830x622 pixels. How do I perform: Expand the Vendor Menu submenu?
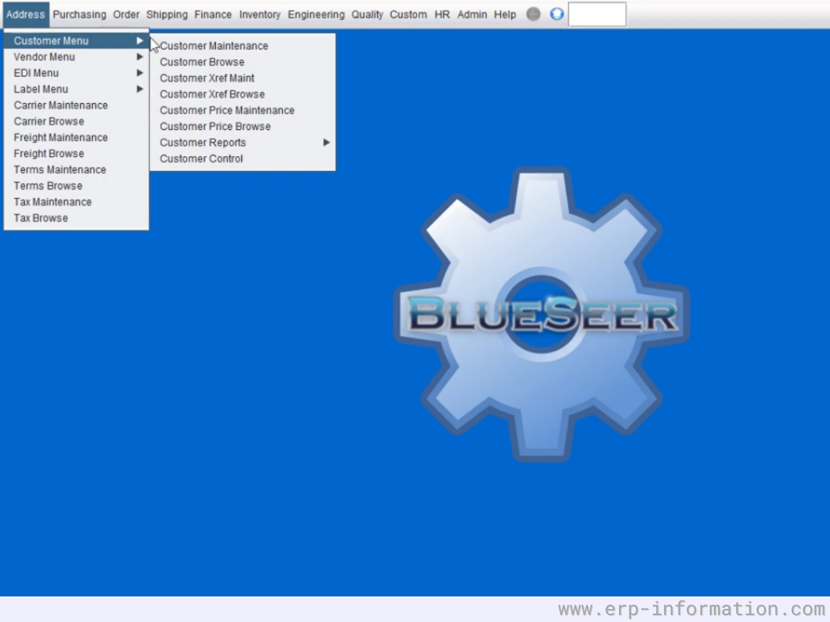click(x=76, y=57)
